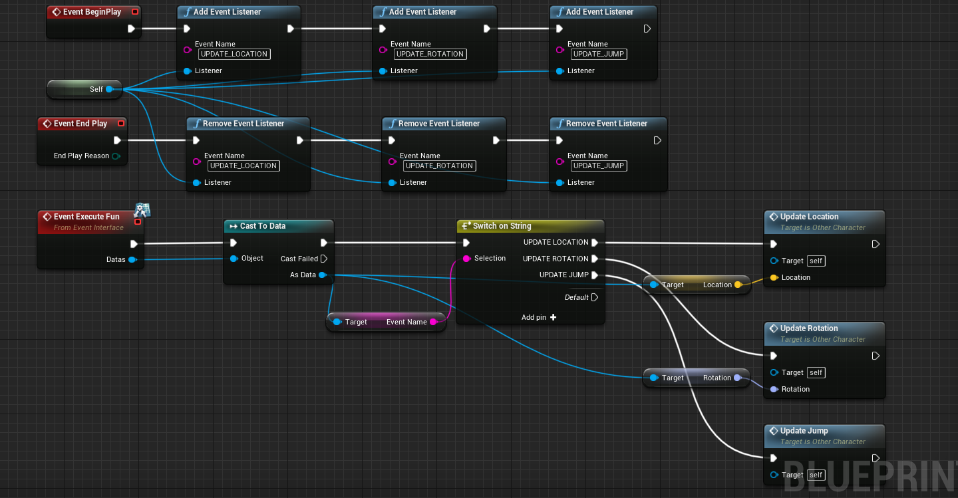Viewport: 958px width, 498px height.
Task: Edit UPDATE_LOCATION field in first Add Event Listener
Action: [x=234, y=54]
